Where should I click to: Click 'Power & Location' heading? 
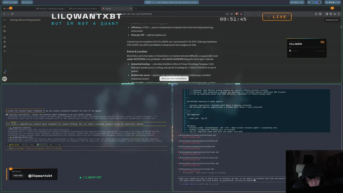[137, 51]
